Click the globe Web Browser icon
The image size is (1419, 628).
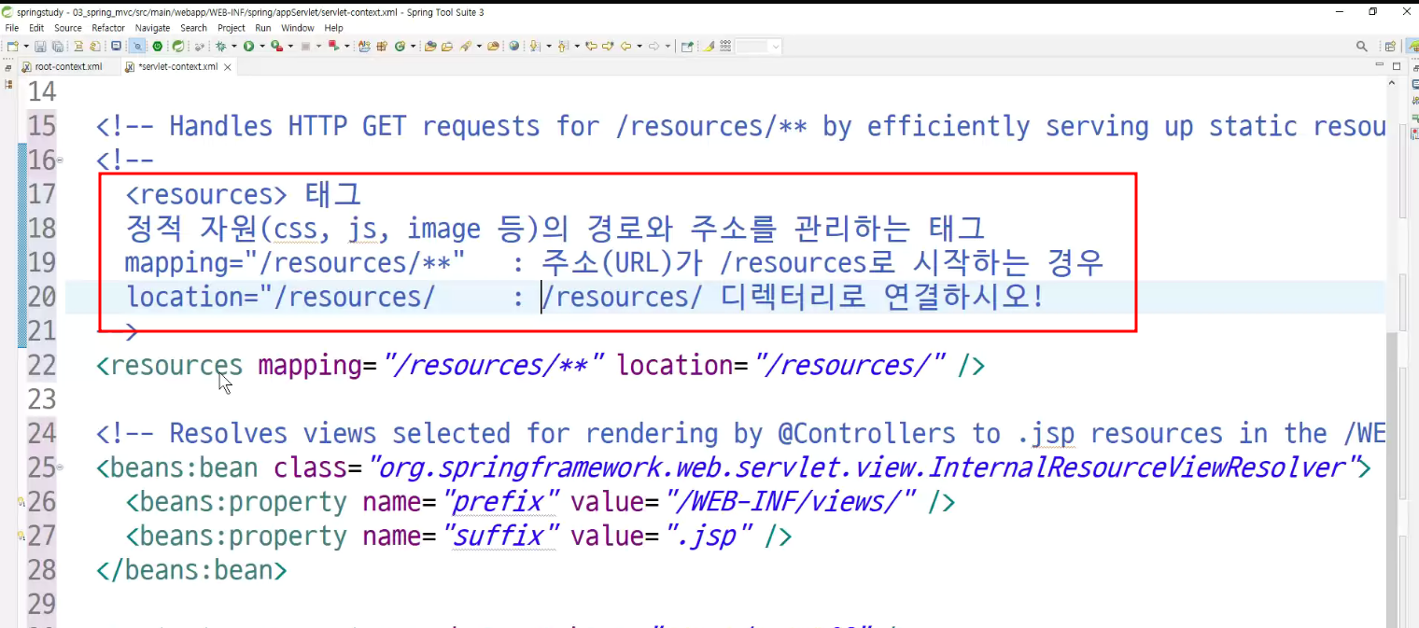click(514, 46)
